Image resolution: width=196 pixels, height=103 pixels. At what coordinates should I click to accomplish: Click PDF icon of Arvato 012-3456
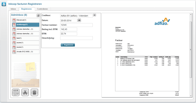coord(14,52)
